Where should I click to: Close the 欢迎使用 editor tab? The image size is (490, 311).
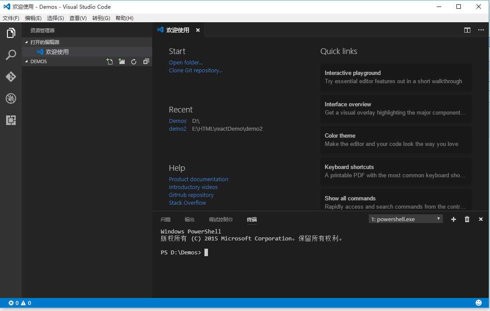pyautogui.click(x=198, y=30)
